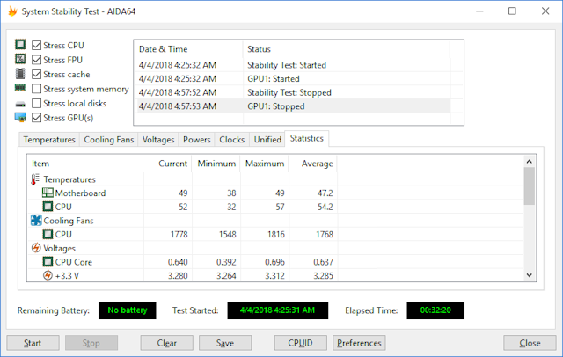Click the Item column header
This screenshot has height=357, width=563.
click(x=85, y=164)
